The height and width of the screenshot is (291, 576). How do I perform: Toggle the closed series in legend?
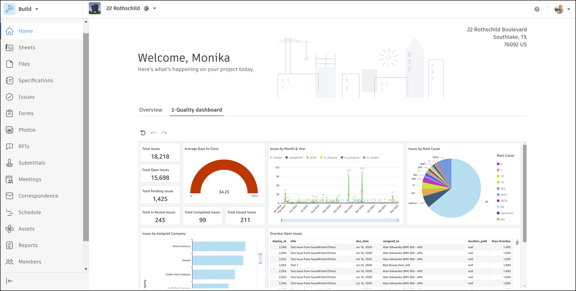(x=276, y=157)
